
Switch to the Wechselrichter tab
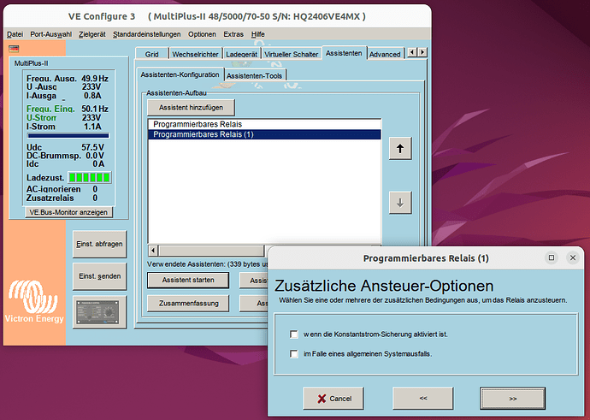click(195, 54)
